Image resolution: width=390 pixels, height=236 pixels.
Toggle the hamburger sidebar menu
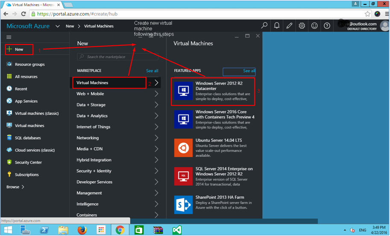(x=9, y=37)
